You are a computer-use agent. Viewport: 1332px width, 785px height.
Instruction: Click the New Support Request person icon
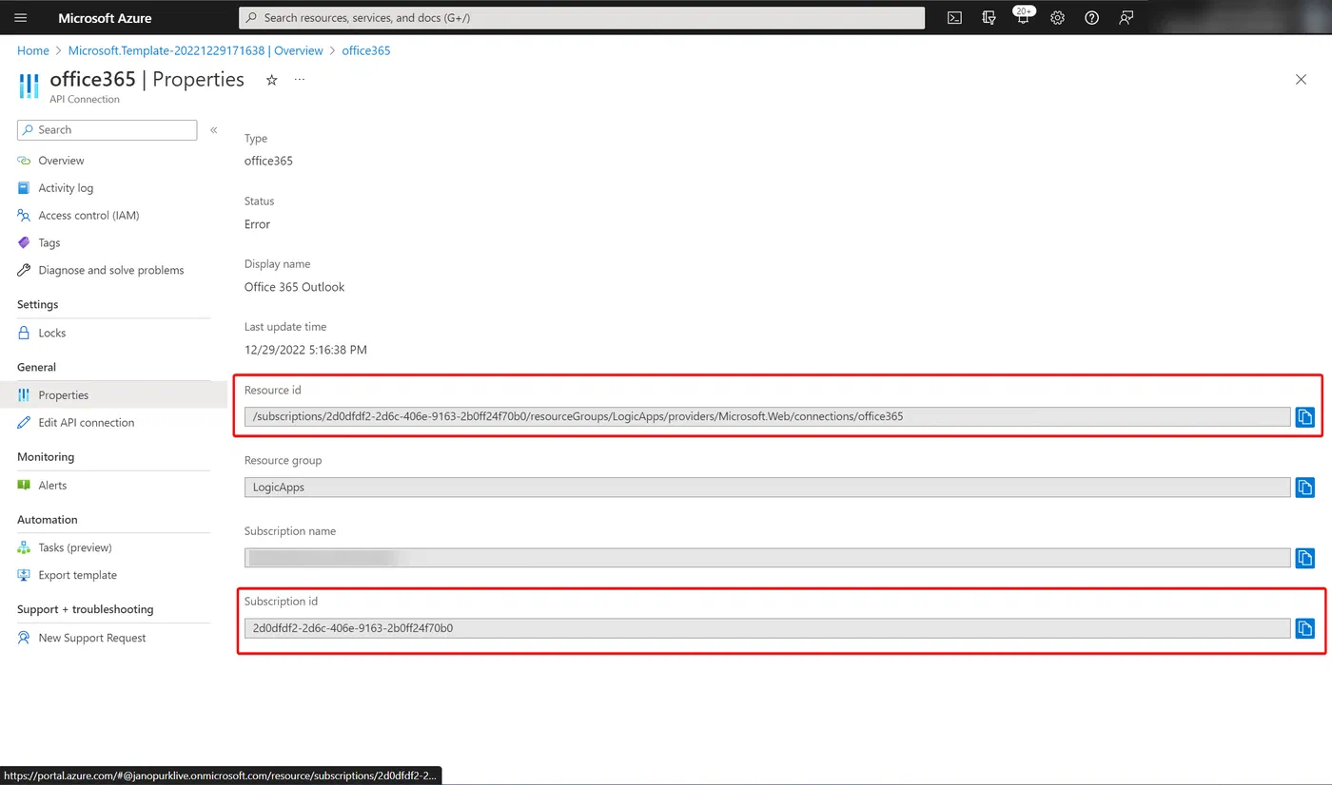(x=24, y=638)
